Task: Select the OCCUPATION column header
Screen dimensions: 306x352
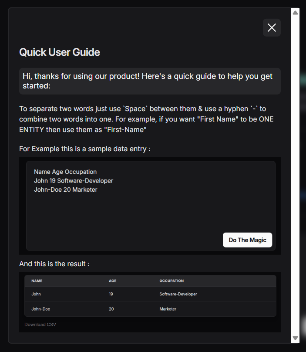Action: coord(171,281)
